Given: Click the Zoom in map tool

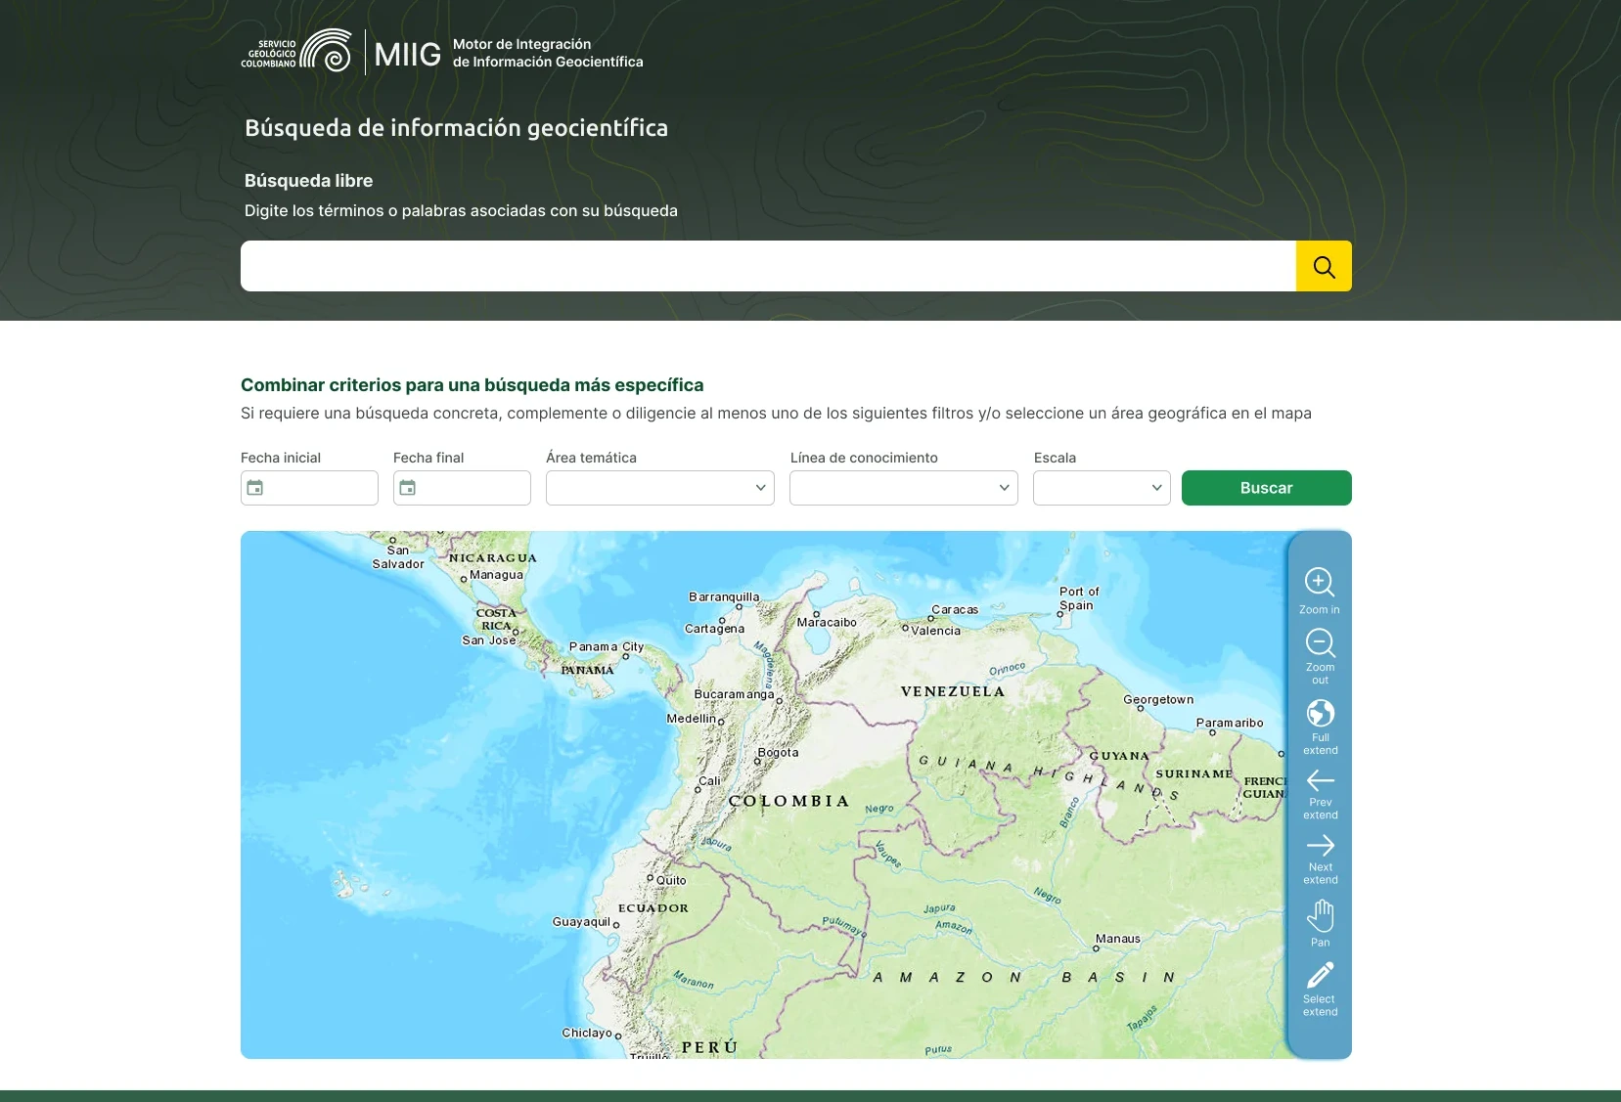Looking at the screenshot, I should (x=1320, y=591).
